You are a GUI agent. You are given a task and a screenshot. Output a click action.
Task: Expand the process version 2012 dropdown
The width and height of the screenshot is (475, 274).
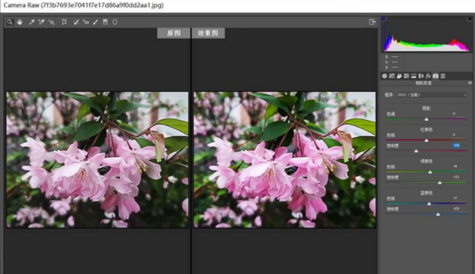[432, 95]
